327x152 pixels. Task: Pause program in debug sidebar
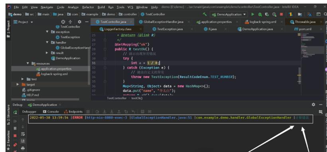[x=15, y=128]
